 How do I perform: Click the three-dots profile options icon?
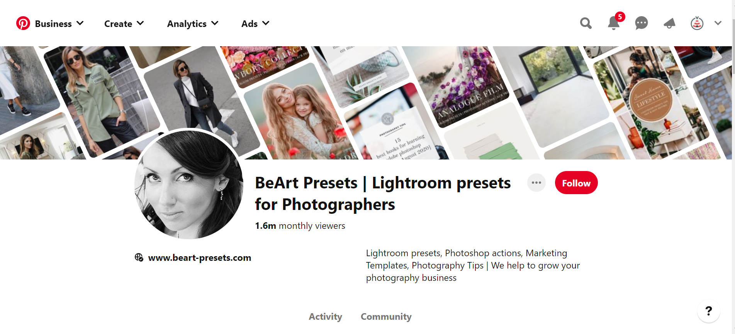[x=536, y=183]
